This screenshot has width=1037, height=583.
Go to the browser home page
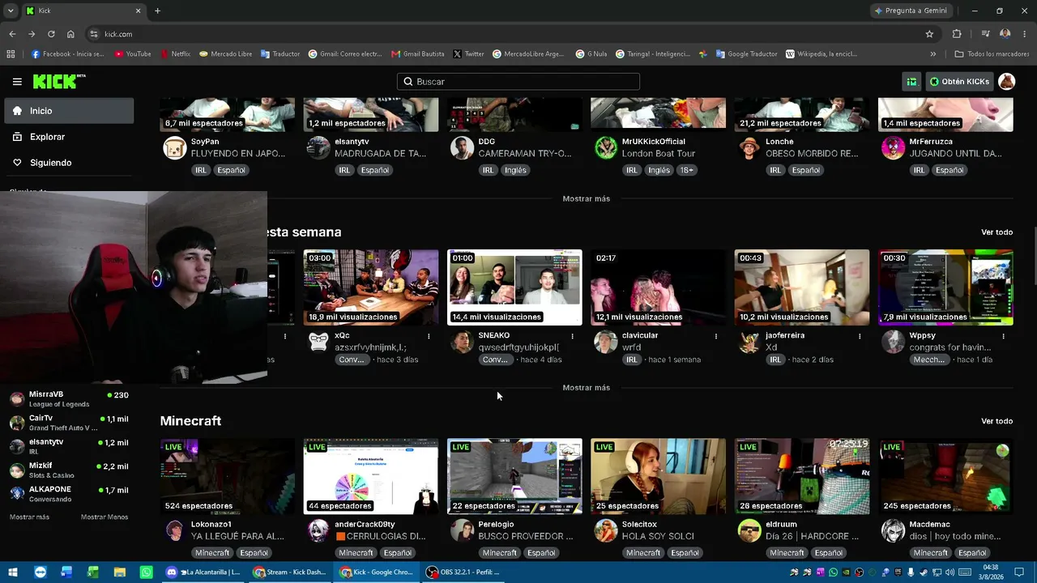click(70, 34)
